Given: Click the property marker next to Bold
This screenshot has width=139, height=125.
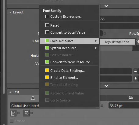Looking at the screenshot, I should 18,113.
